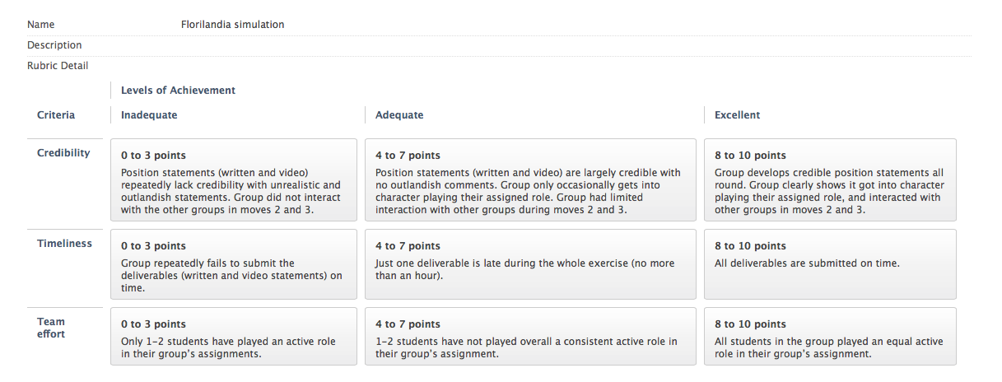1002x382 pixels.
Task: Click the Levels of Achievement heading
Action: (178, 91)
